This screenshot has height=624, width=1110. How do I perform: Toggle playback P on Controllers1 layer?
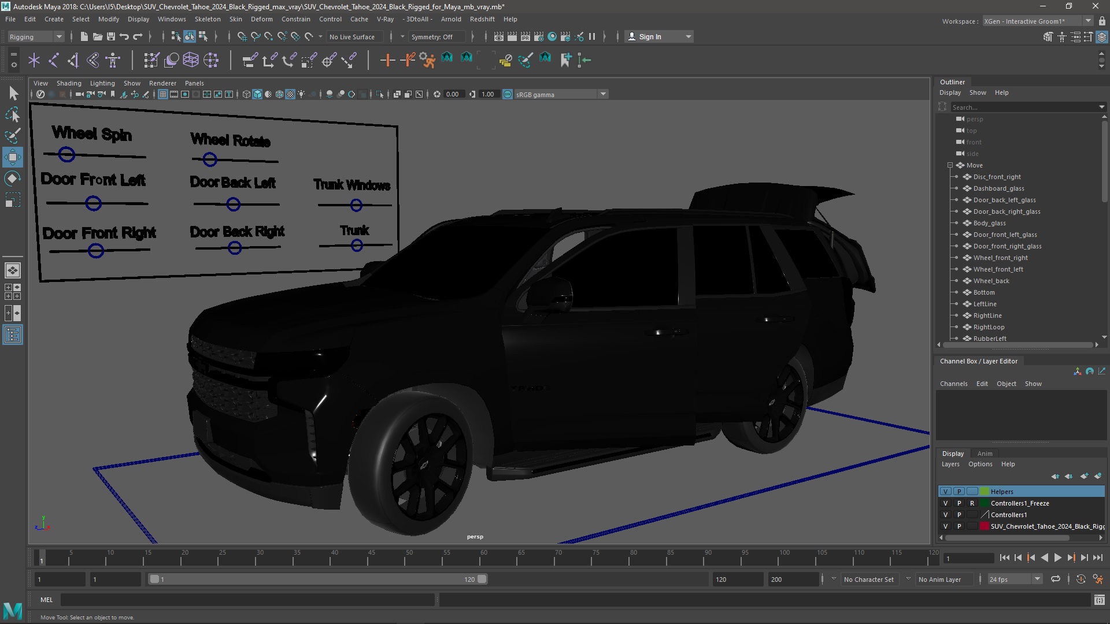[x=959, y=515]
